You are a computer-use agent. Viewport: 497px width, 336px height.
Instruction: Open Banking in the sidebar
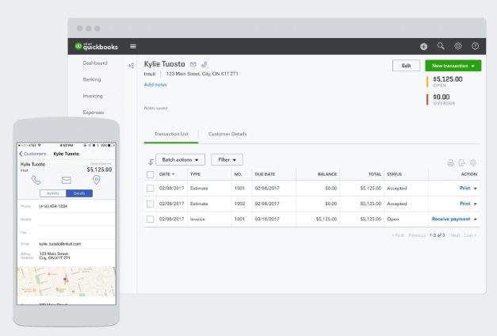pos(92,79)
